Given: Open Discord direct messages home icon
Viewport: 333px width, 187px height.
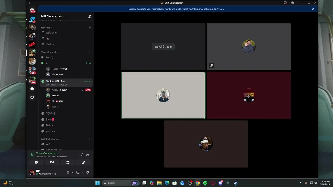Looking at the screenshot, I should pos(32,10).
